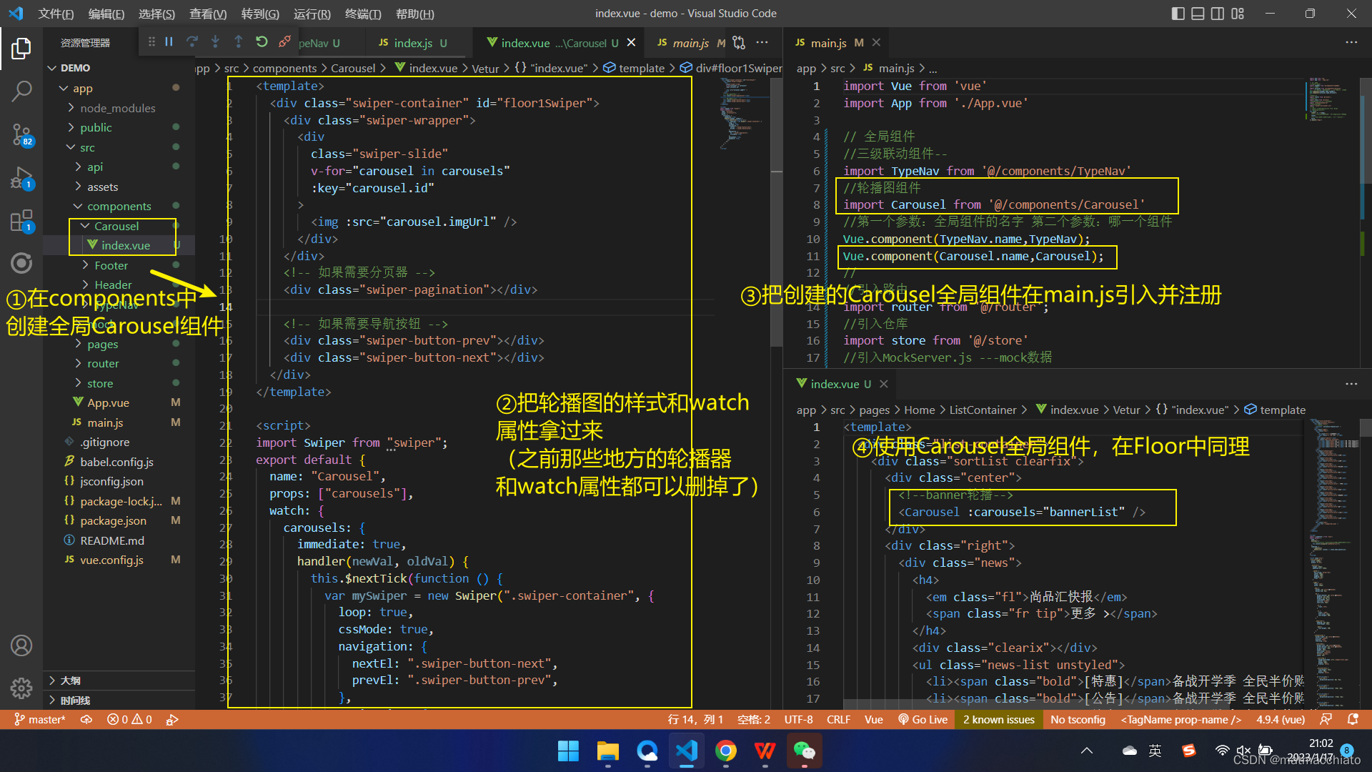Expand the 大纲 outline section
This screenshot has width=1372, height=772.
tap(70, 681)
